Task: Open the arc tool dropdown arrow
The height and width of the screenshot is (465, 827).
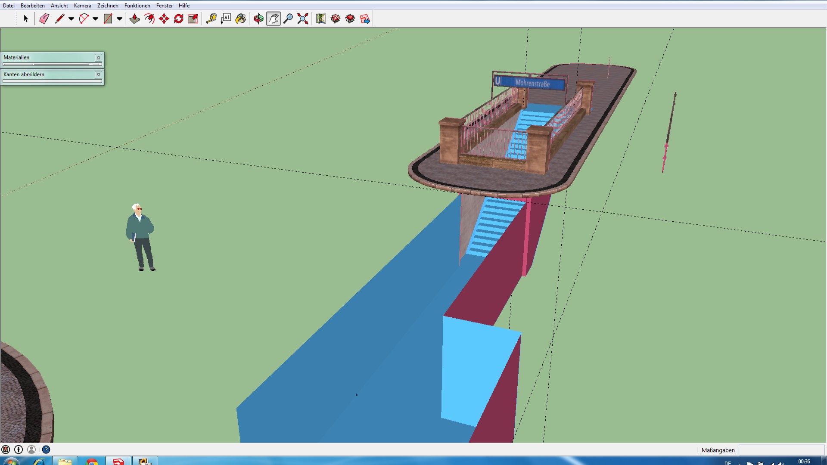Action: [x=95, y=19]
